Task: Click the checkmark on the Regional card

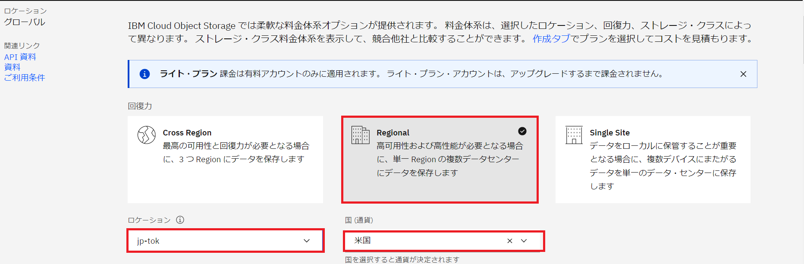Action: coord(522,131)
